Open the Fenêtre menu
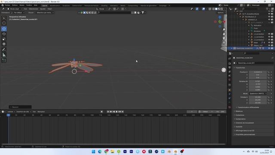Viewport: 275px width, 155px height. [29, 5]
